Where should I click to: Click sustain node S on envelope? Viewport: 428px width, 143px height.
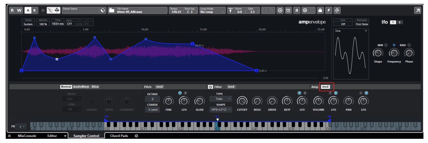192,44
